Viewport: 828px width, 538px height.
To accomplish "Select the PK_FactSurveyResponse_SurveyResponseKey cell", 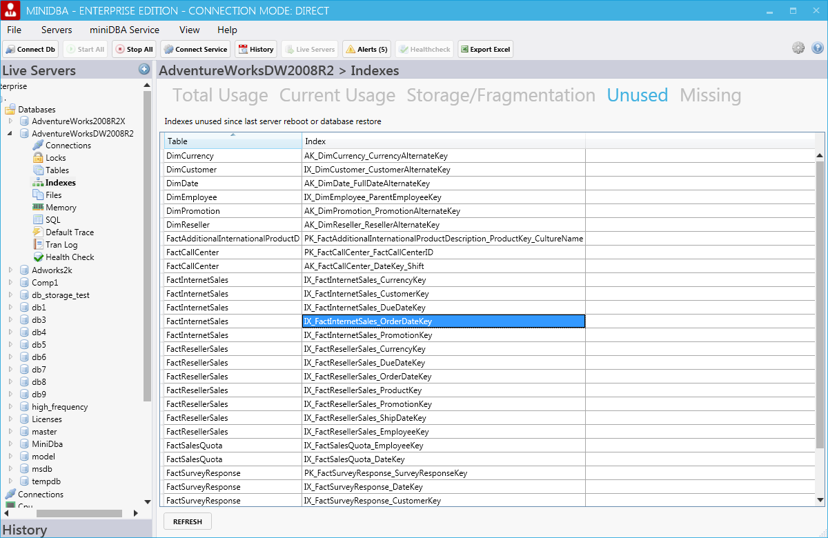I will point(444,473).
